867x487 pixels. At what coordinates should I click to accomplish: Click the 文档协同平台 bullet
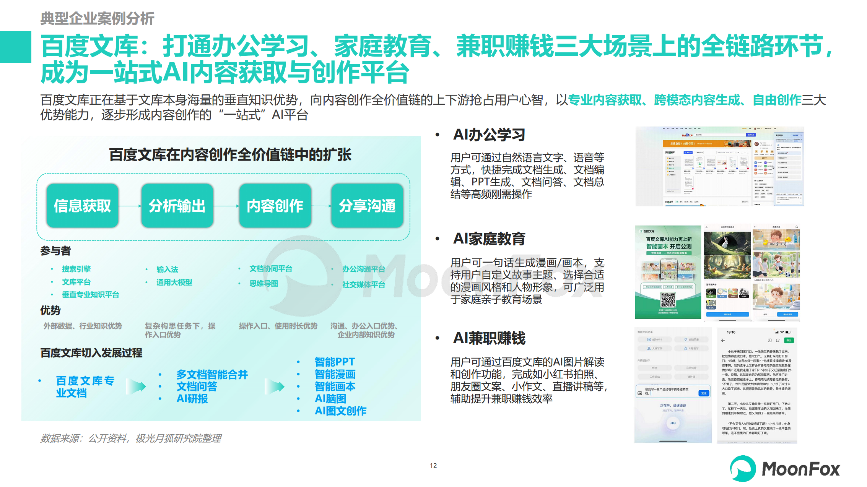pyautogui.click(x=271, y=269)
